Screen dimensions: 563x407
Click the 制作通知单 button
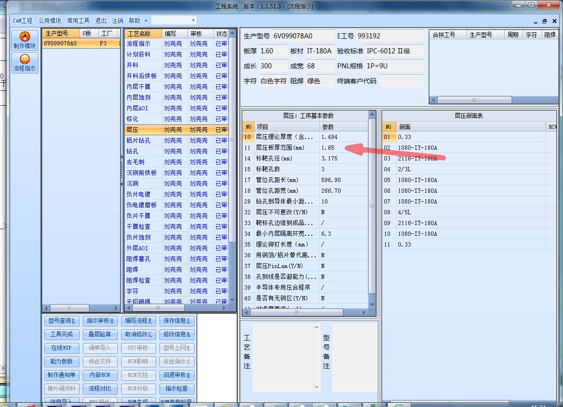[62, 375]
